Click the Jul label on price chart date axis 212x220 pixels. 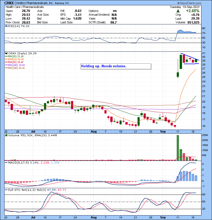(33, 132)
